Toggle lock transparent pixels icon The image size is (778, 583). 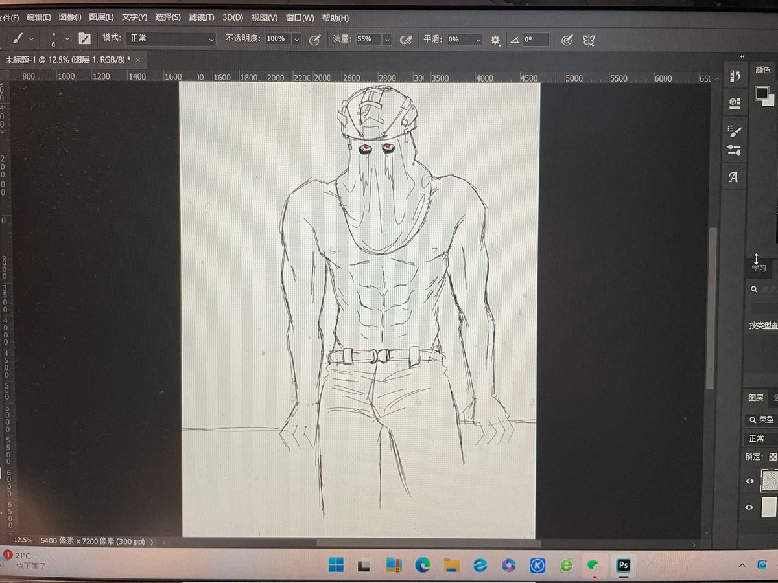pos(773,457)
